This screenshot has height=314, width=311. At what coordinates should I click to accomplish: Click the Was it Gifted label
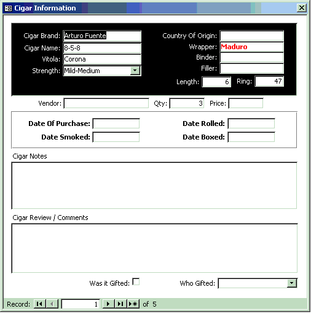click(109, 283)
